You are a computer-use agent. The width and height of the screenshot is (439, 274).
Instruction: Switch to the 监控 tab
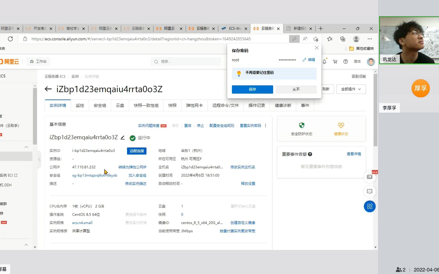click(x=80, y=105)
